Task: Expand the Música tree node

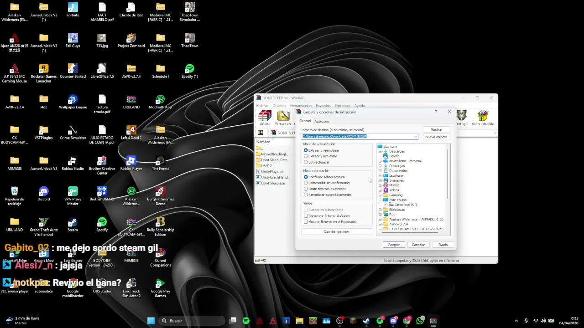Action: [380, 185]
